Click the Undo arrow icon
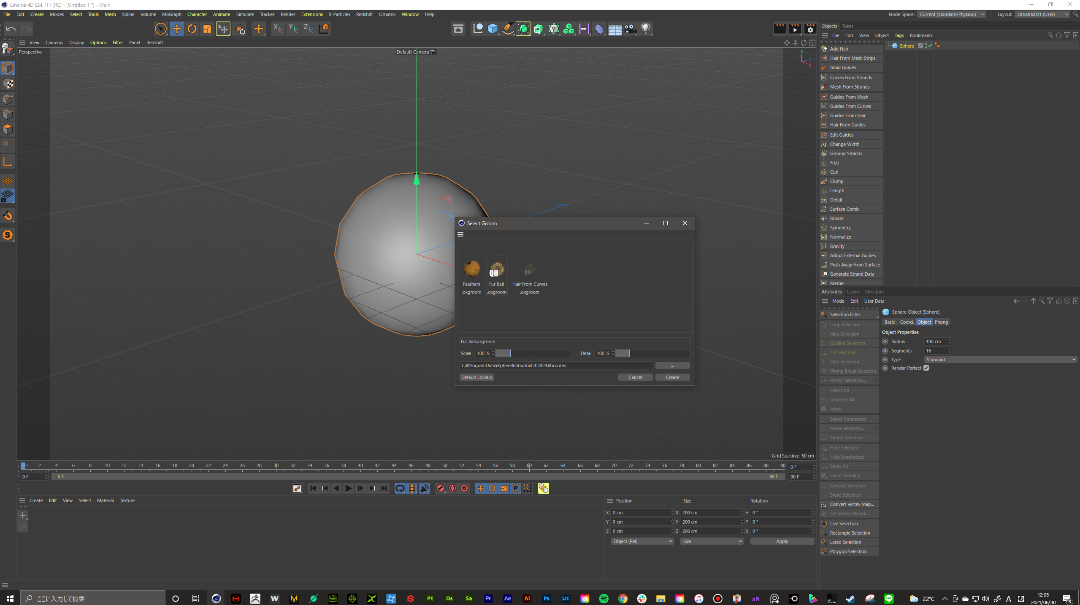Viewport: 1080px width, 605px height. point(11,29)
